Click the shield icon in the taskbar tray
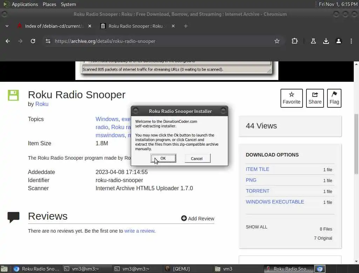 click(x=320, y=269)
